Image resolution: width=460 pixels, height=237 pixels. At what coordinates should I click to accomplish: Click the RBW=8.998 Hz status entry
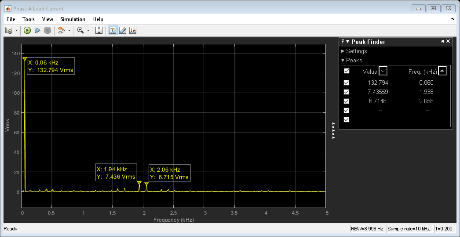pos(367,229)
